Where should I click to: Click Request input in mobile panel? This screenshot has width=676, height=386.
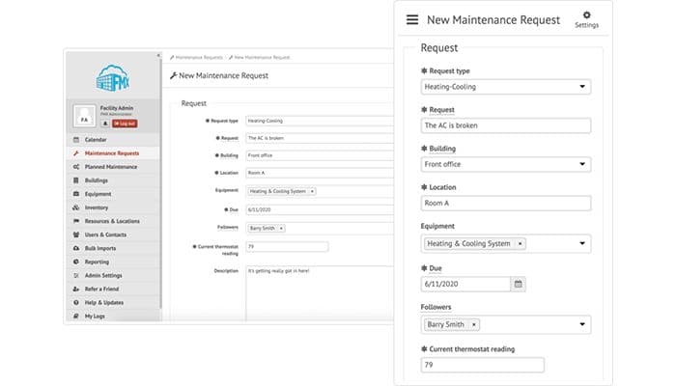click(506, 125)
